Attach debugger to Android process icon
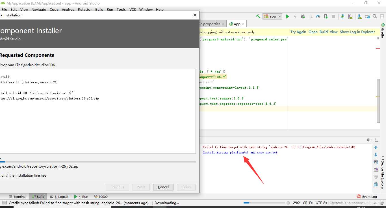Viewport: 386px width, 208px height. (326, 16)
